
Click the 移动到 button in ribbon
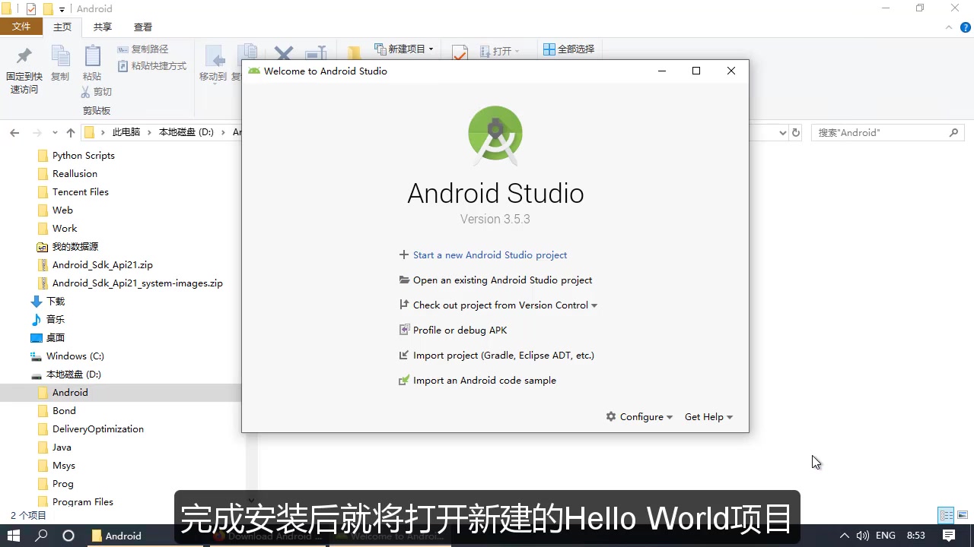pos(213,64)
